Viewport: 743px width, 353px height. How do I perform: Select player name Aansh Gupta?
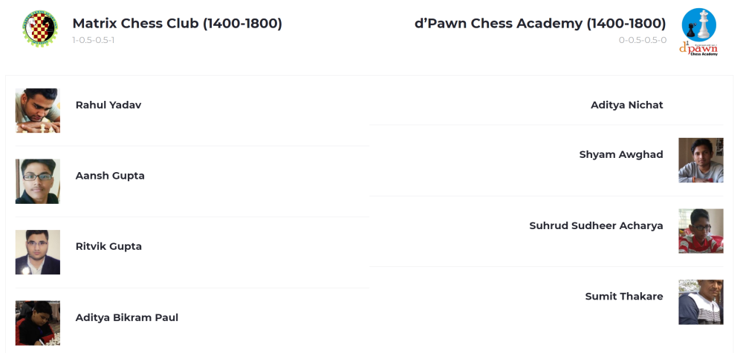pos(110,176)
